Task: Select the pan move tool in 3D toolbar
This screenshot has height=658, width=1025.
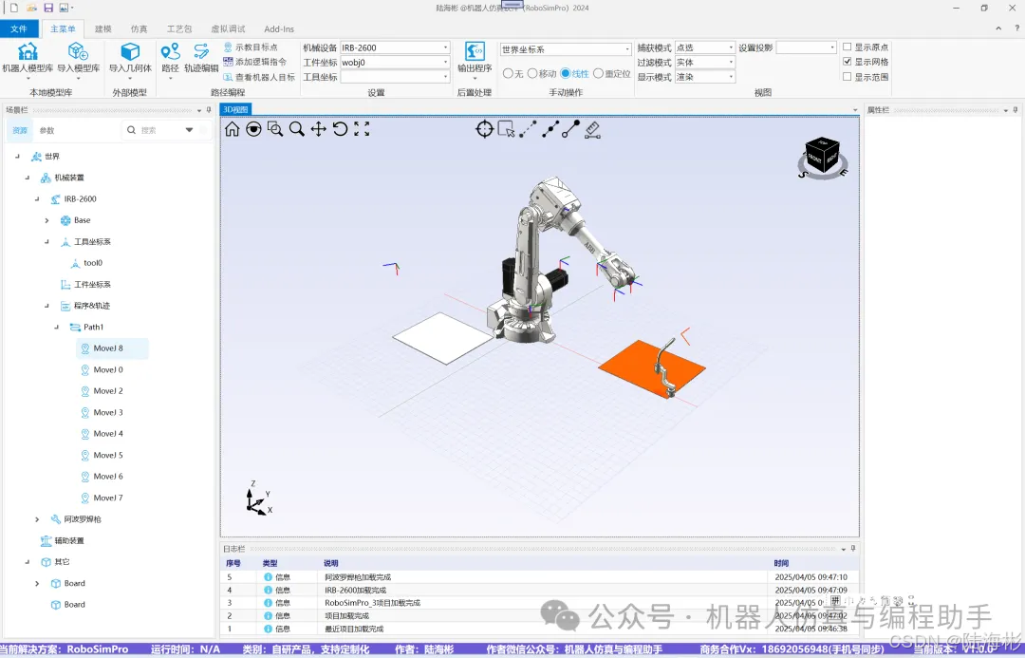Action: point(318,129)
